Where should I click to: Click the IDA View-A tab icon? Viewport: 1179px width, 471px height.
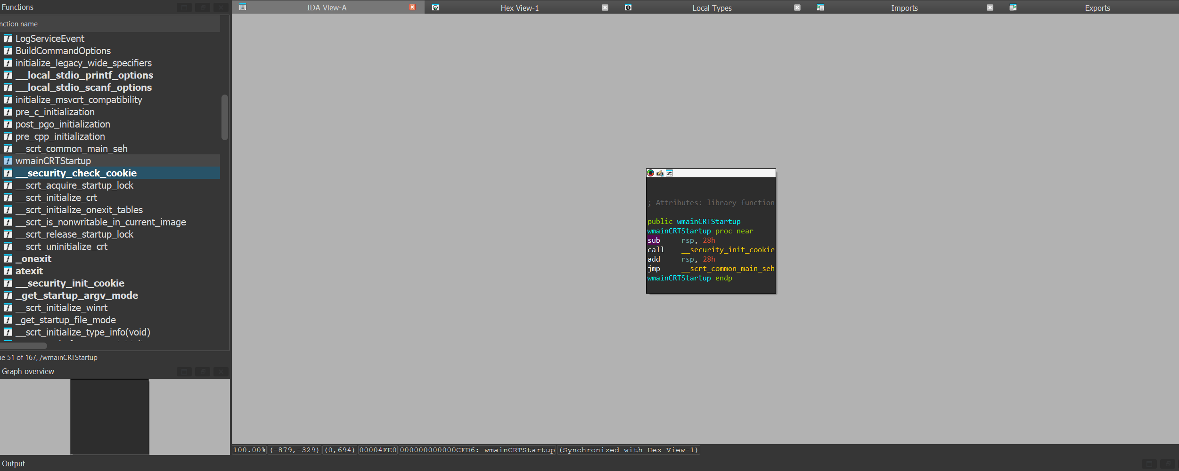pos(243,7)
